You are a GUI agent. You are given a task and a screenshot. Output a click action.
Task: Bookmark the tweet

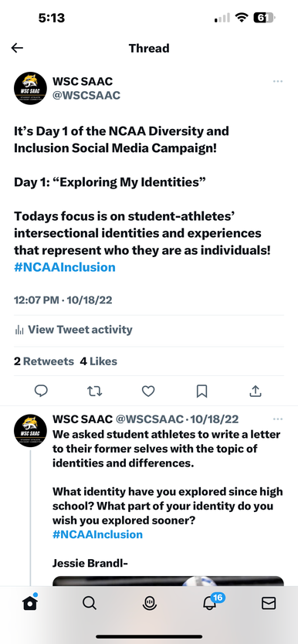[201, 391]
